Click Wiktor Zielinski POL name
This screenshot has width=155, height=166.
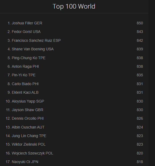[x=29, y=144]
